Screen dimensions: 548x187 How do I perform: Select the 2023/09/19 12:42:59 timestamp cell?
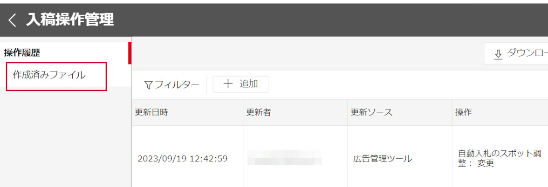pyautogui.click(x=182, y=159)
